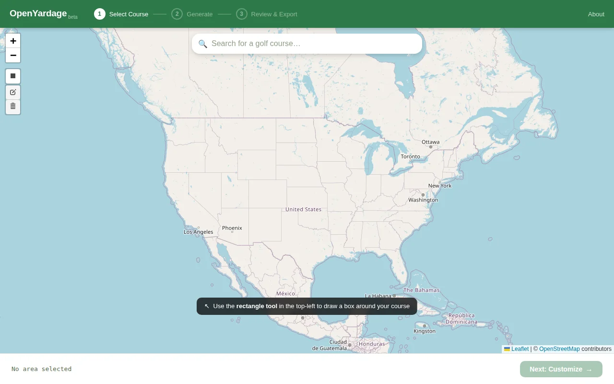Go to step 3 Review & Export
This screenshot has height=384, width=614.
click(267, 14)
